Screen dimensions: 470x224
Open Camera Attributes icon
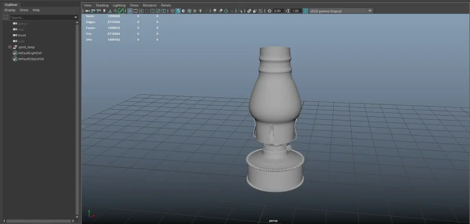[x=98, y=11]
